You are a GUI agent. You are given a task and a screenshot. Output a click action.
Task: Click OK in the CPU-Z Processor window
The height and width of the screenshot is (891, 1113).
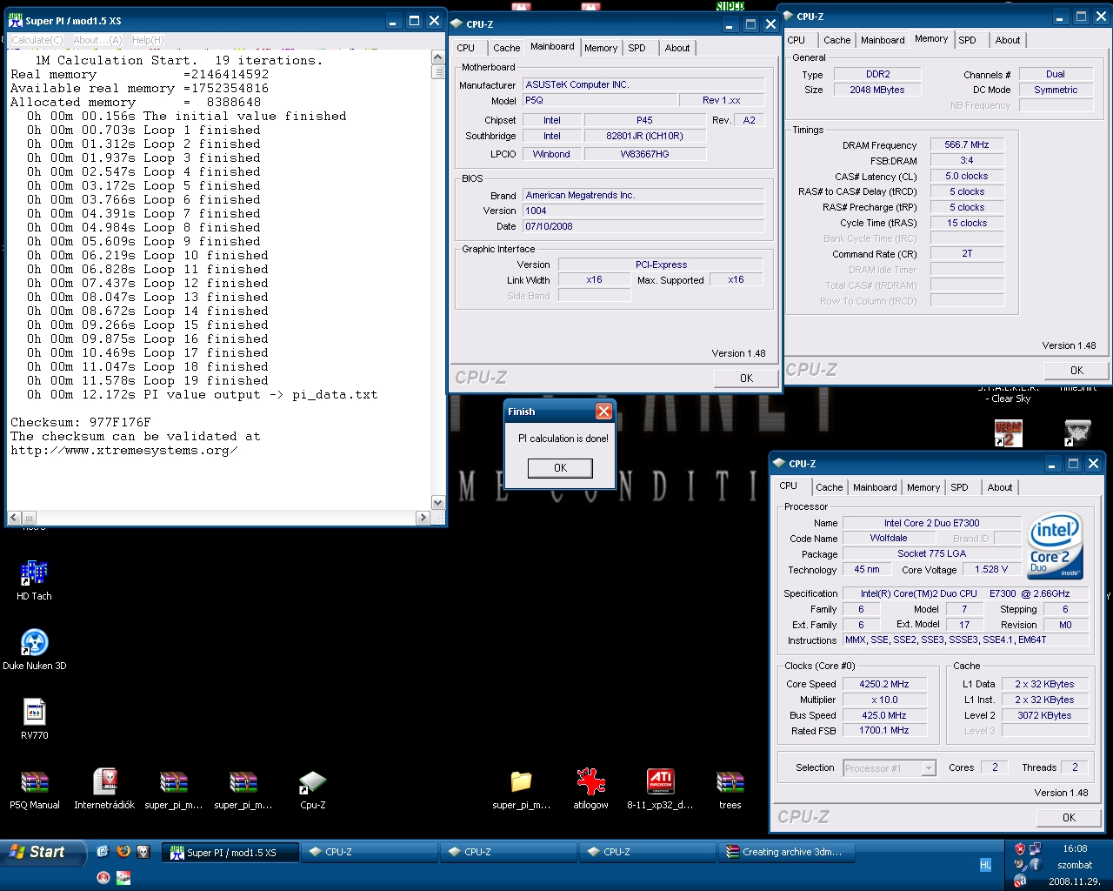(x=1069, y=818)
